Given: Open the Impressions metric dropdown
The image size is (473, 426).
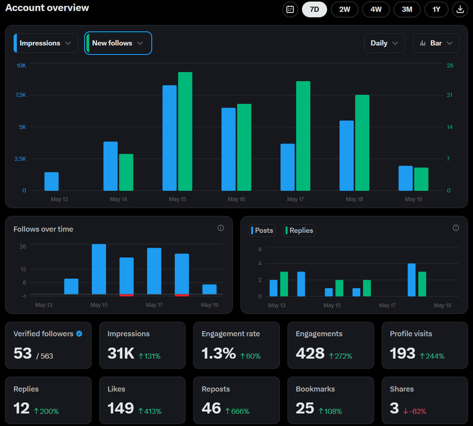Looking at the screenshot, I should [46, 43].
